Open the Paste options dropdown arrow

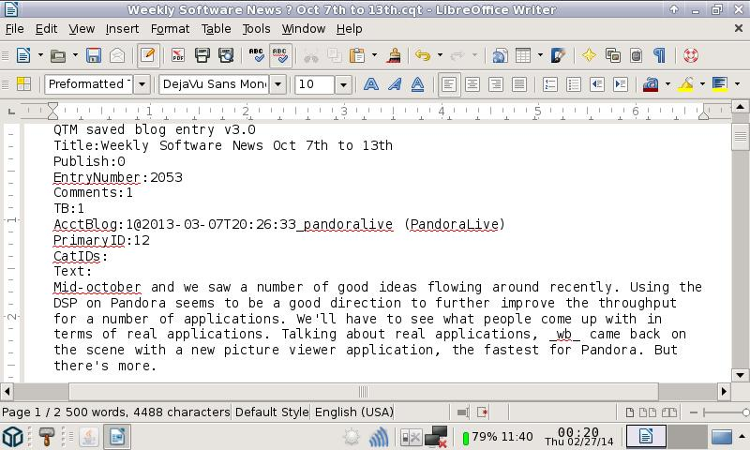click(x=374, y=55)
